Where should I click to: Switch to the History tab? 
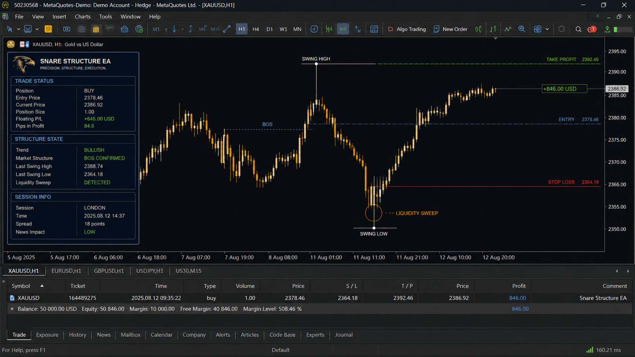click(x=77, y=335)
